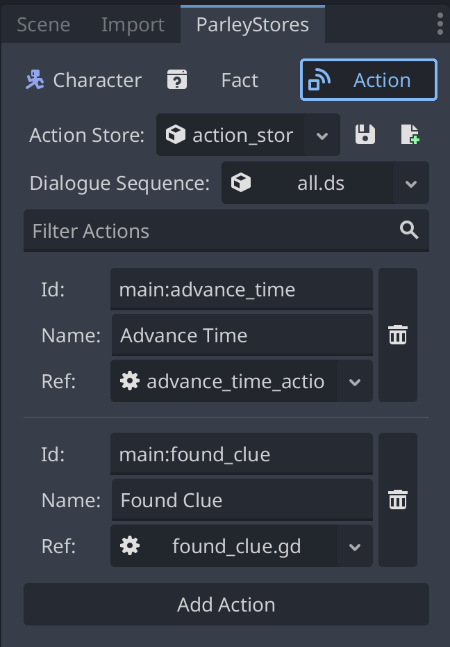450x647 pixels.
Task: Delete the Advance Time action via trash icon
Action: tap(397, 335)
